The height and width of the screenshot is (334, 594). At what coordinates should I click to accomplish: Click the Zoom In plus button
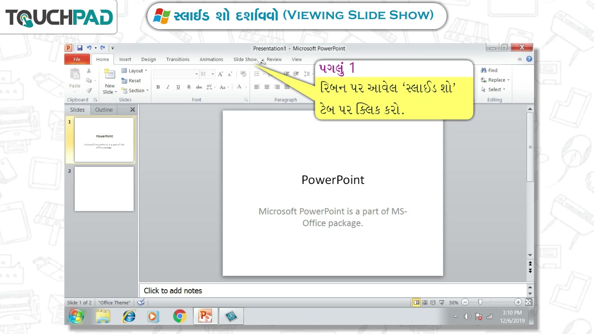coord(518,302)
